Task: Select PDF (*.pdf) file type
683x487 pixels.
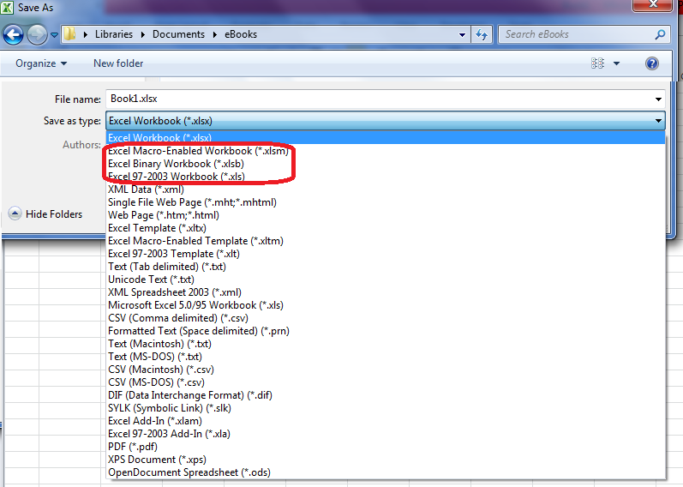Action: pyautogui.click(x=386, y=447)
